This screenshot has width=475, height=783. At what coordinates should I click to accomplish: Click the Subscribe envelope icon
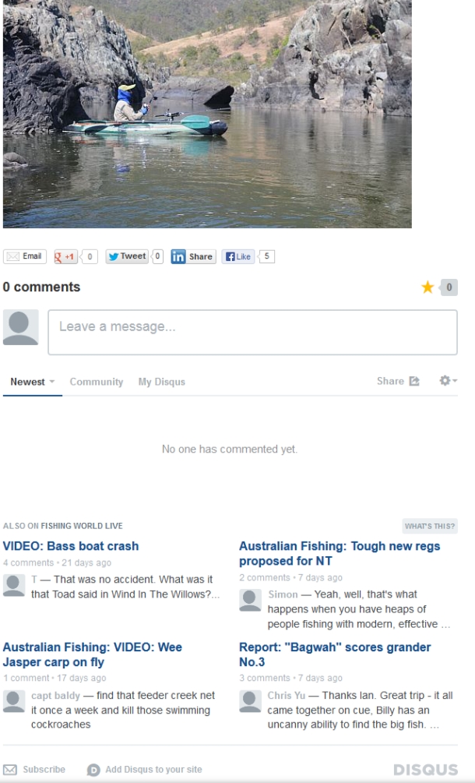(10, 770)
